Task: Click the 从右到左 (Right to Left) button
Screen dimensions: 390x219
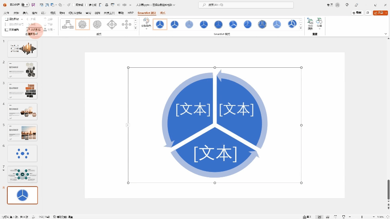Action: click(34, 30)
